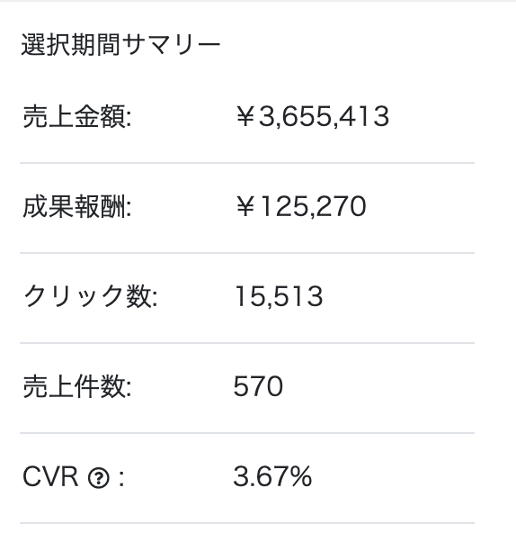516x551 pixels.
Task: Select the 15,513 clicks value
Action: click(x=279, y=296)
